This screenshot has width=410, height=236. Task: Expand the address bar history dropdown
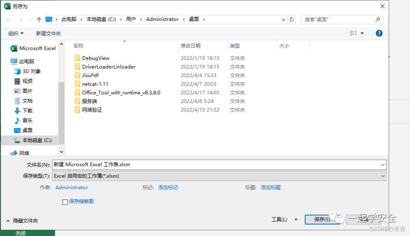click(283, 20)
